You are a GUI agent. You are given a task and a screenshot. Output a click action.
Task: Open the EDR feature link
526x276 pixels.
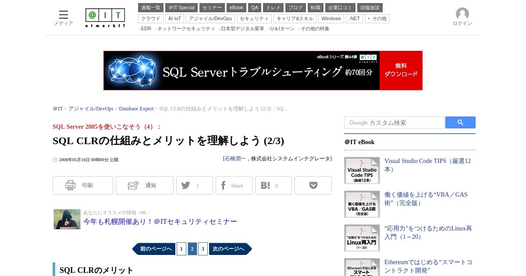(146, 28)
